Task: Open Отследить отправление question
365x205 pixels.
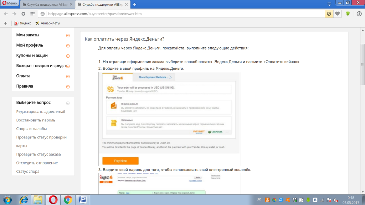Action: (x=37, y=163)
